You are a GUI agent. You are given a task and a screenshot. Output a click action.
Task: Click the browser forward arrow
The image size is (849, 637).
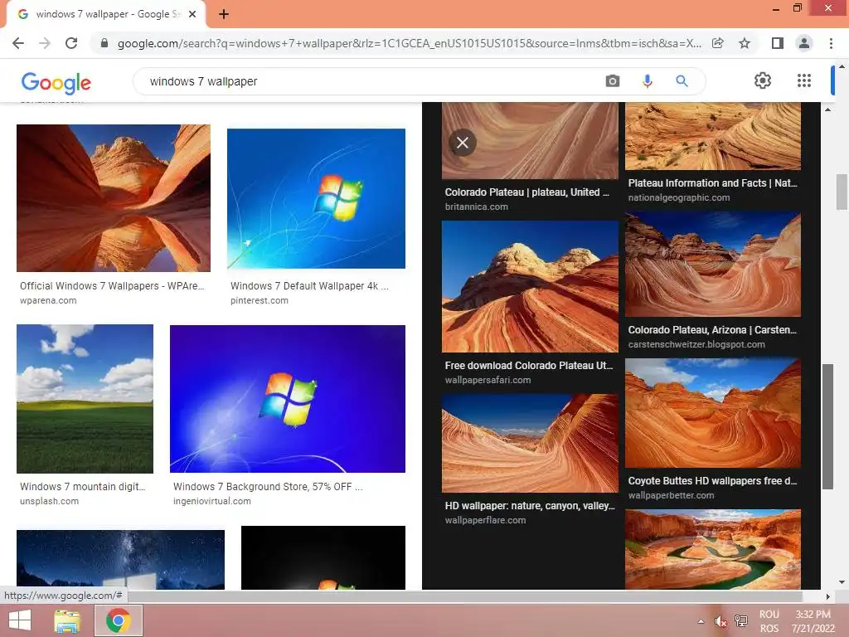45,43
